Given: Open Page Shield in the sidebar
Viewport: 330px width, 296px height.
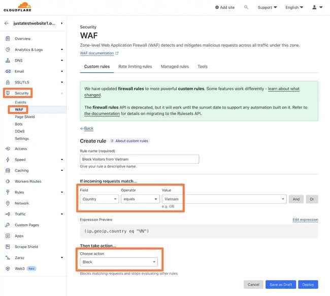Looking at the screenshot, I should 25,117.
